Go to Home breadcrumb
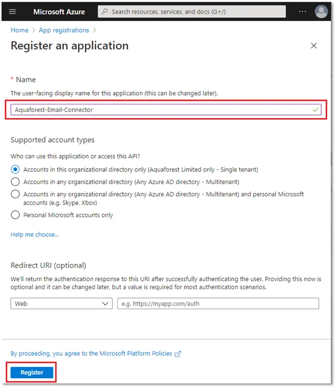Screen dimensions: 336x388 click(x=19, y=30)
